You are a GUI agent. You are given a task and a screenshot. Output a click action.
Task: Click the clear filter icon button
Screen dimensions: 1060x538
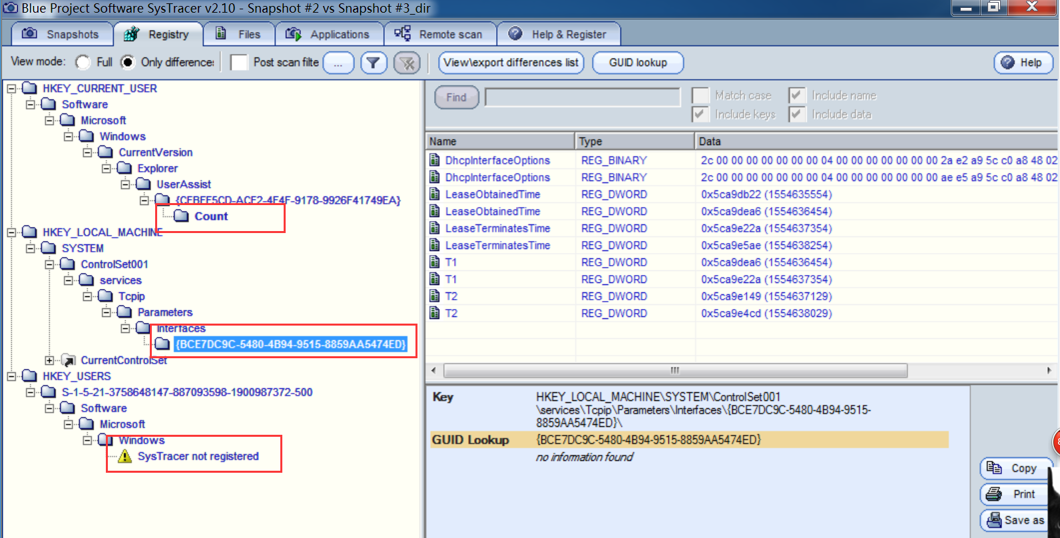pos(407,63)
